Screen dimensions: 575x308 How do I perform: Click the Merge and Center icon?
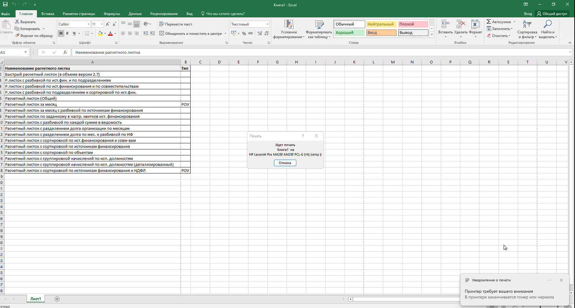pyautogui.click(x=162, y=34)
